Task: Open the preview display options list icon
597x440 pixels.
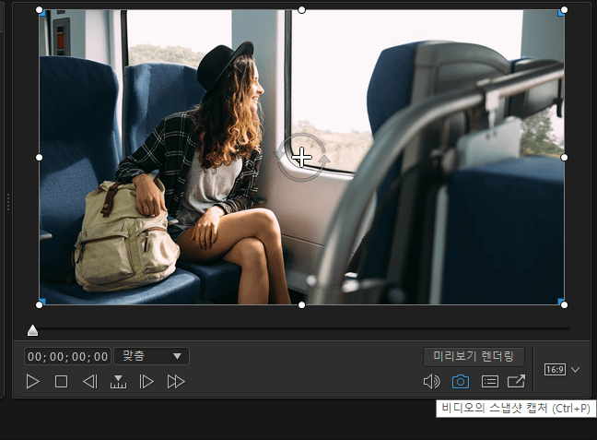Action: coord(489,382)
